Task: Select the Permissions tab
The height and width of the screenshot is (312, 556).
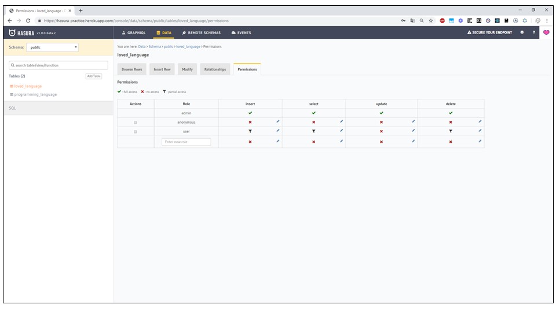Action: click(247, 69)
